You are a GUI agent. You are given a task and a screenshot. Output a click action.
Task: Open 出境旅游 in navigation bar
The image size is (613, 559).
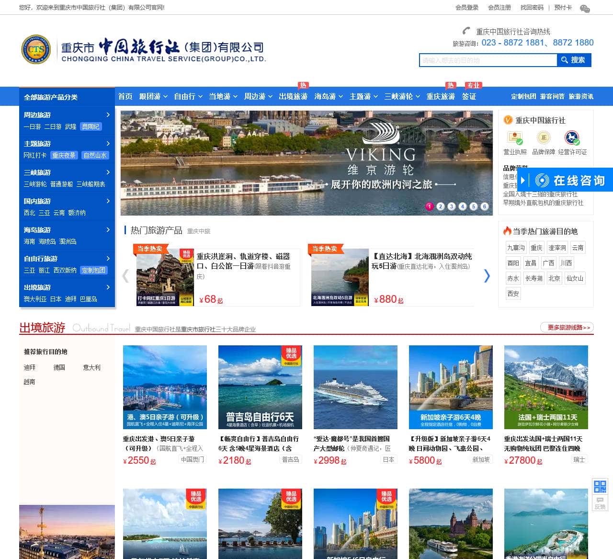point(293,97)
